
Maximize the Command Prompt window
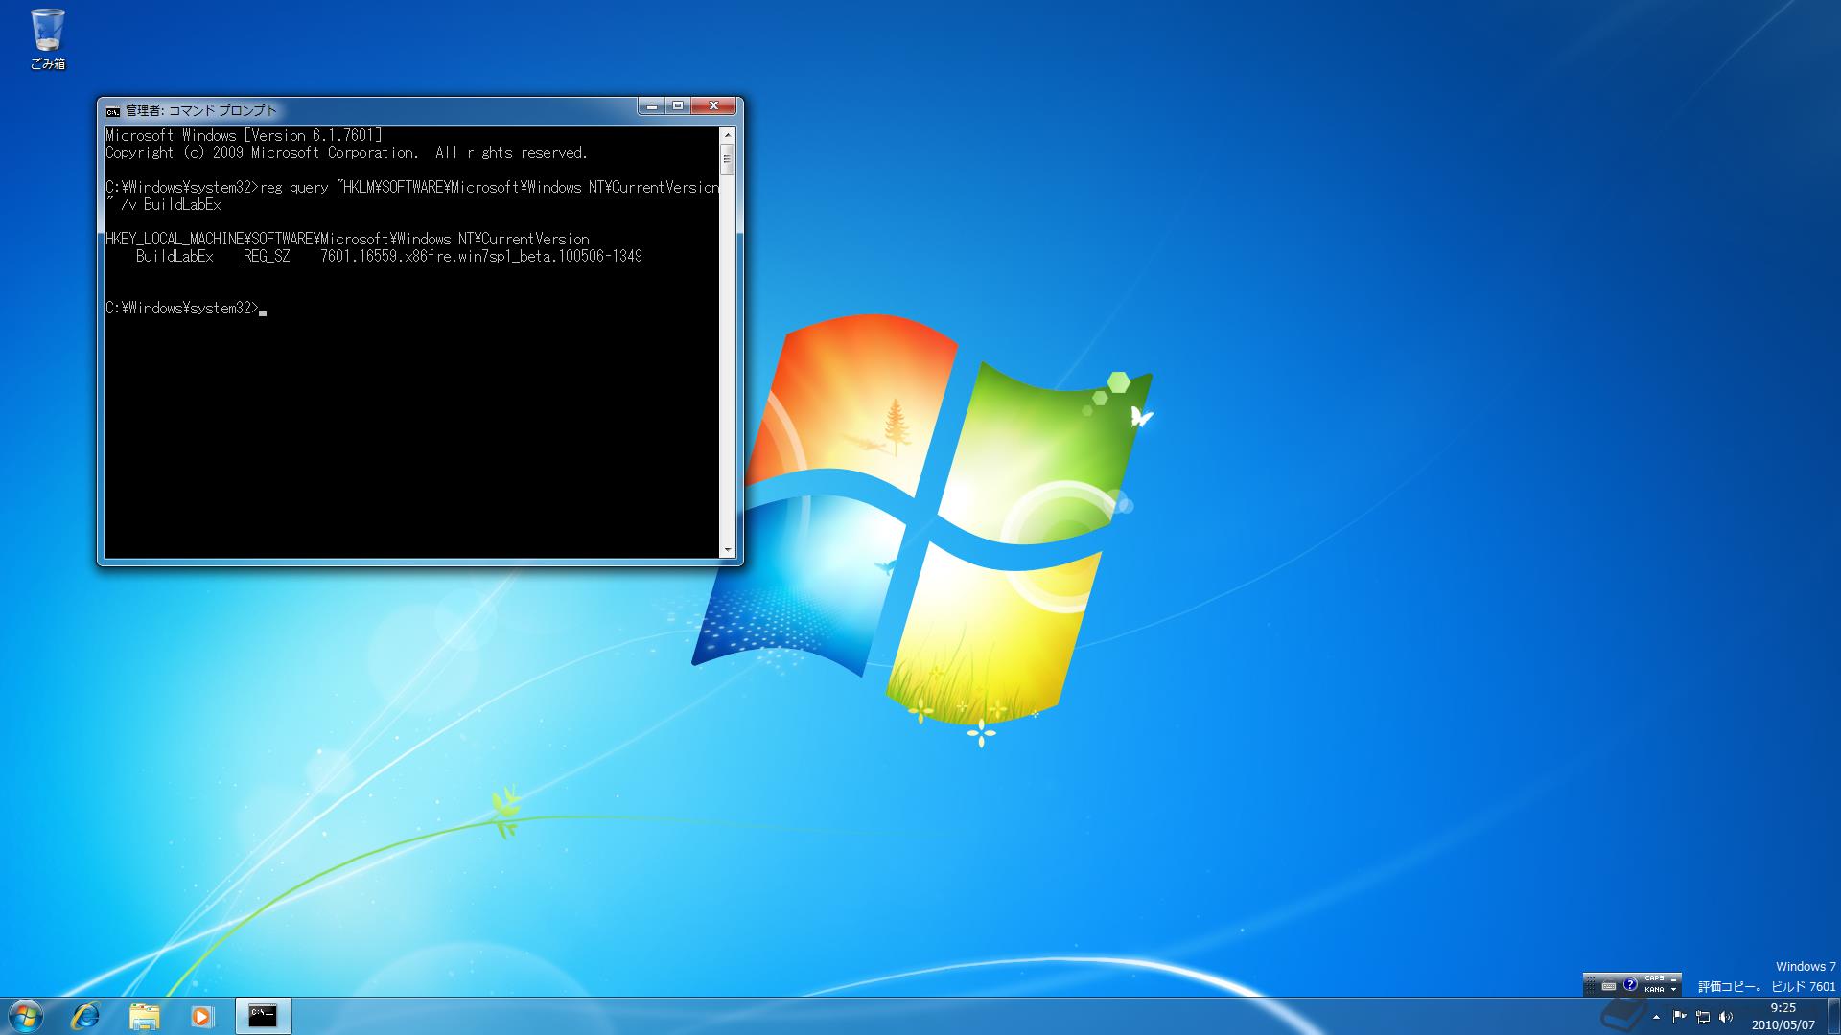(677, 106)
